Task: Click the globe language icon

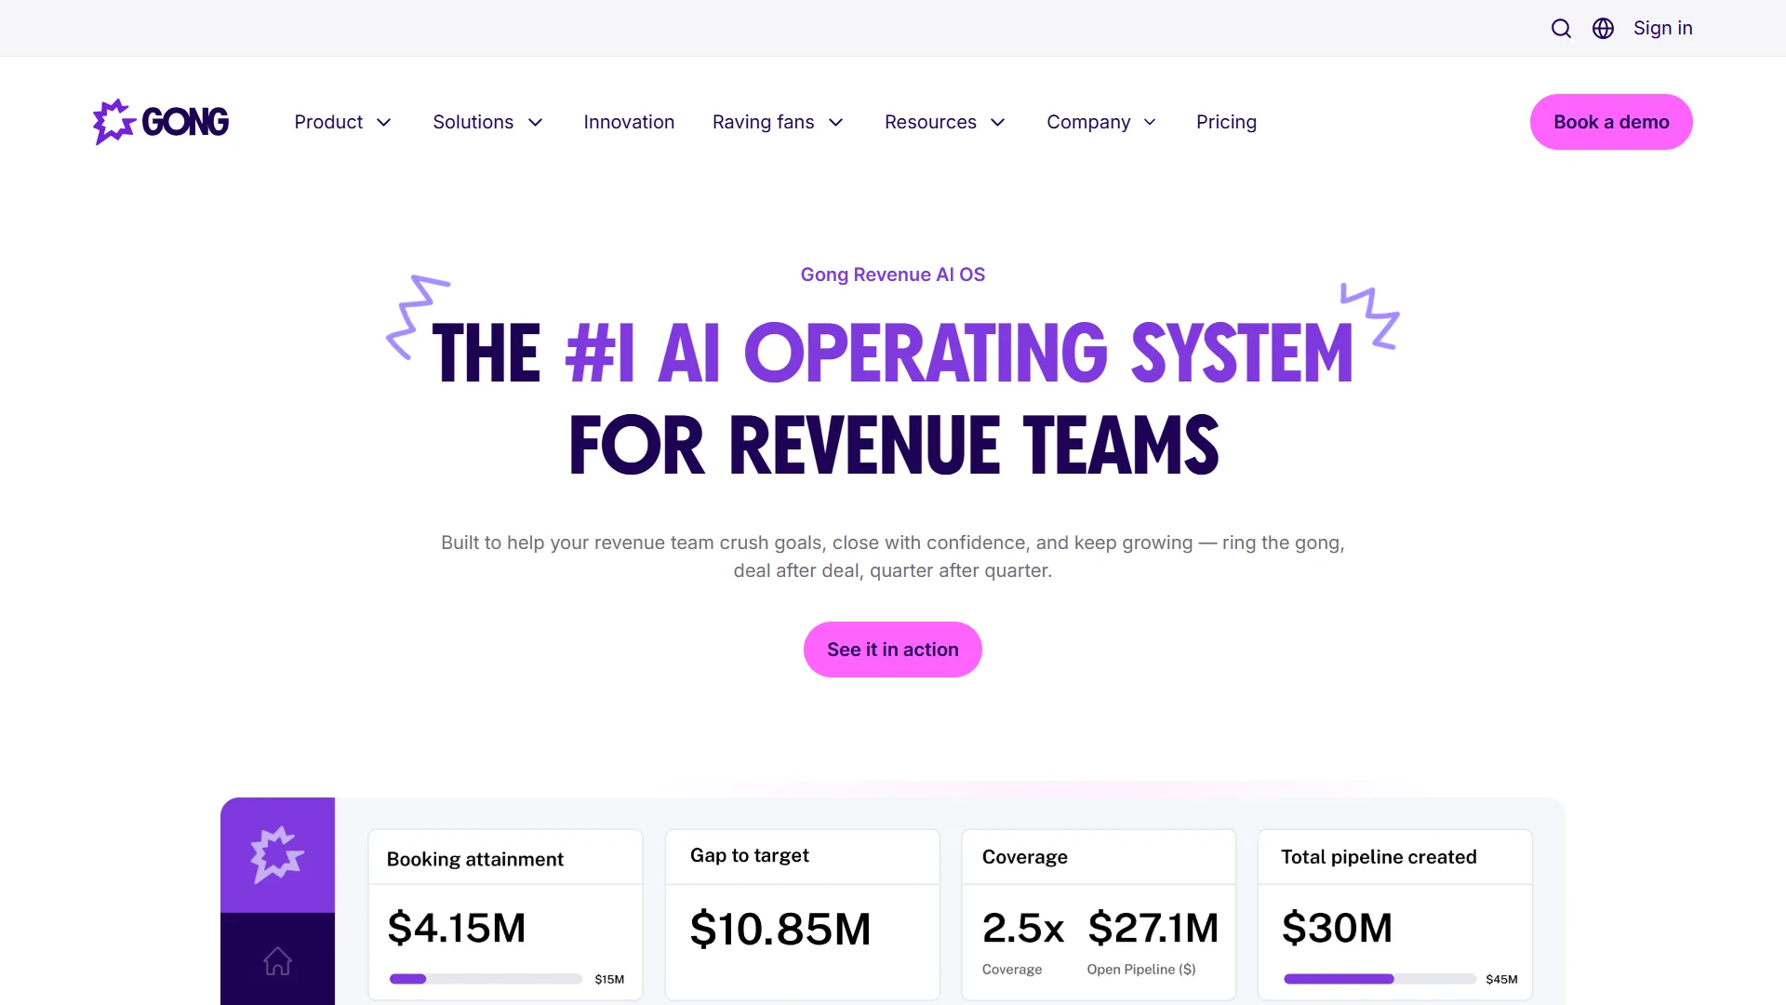Action: [x=1603, y=29]
